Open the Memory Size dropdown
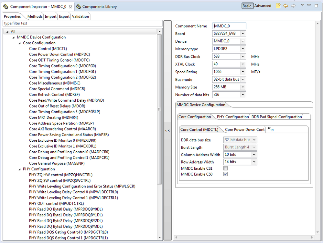Screen dimensions: 323x243 (243, 87)
